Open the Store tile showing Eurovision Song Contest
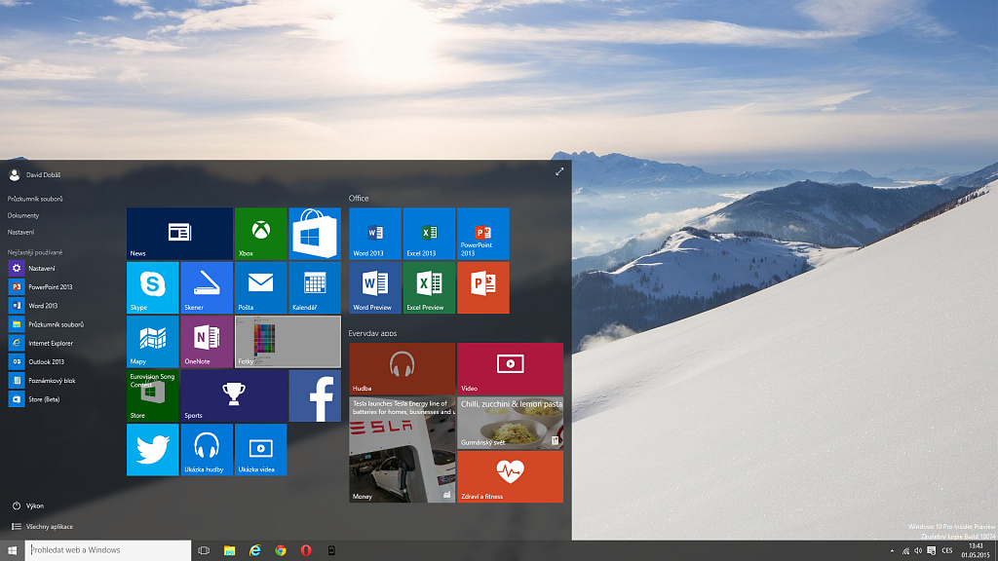Viewport: 998px width, 561px height. (153, 395)
